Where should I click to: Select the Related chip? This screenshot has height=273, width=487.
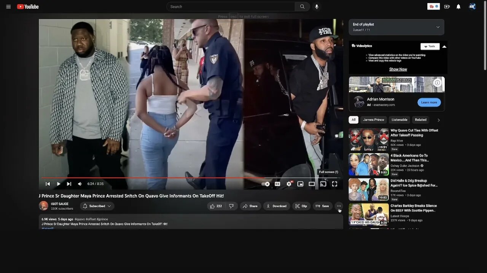[420, 120]
